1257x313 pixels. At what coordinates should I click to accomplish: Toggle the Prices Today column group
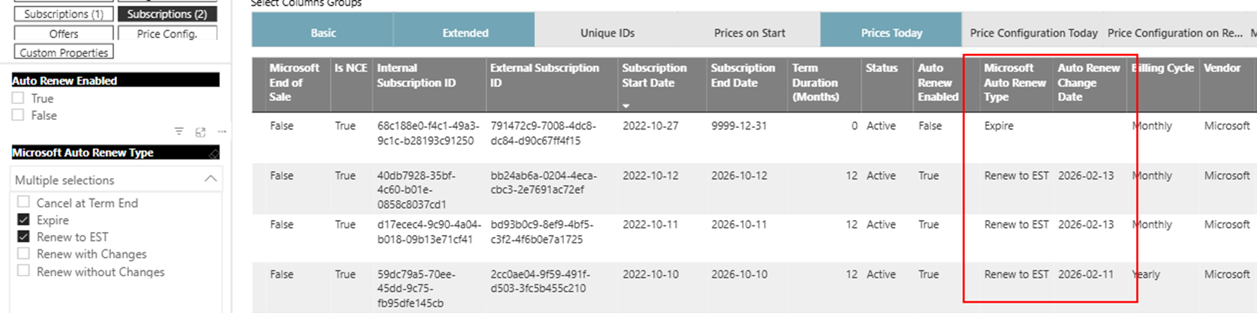point(891,33)
